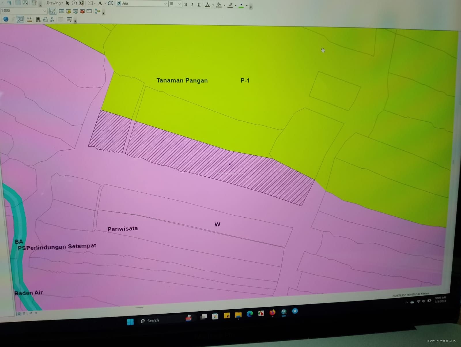Choose the black arrow Select Elements tool
The width and height of the screenshot is (461, 347).
coord(67,3)
